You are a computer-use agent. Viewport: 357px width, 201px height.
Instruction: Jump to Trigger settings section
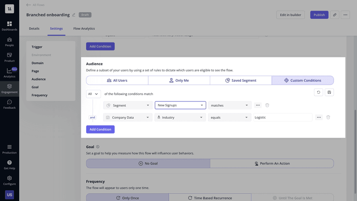[x=37, y=47]
